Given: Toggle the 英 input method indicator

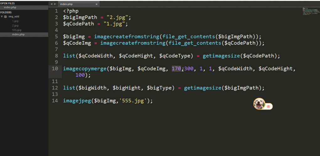Looking at the screenshot, I should click(x=269, y=106).
